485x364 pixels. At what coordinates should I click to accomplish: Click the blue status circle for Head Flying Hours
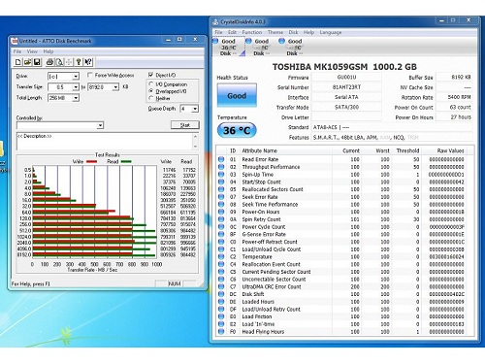tap(221, 332)
